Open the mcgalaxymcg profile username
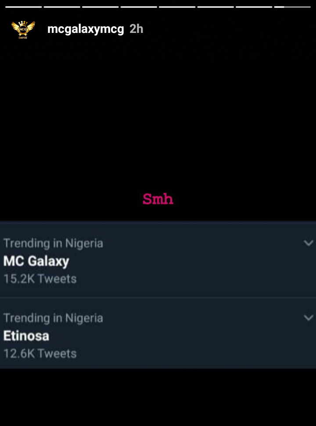 86,29
